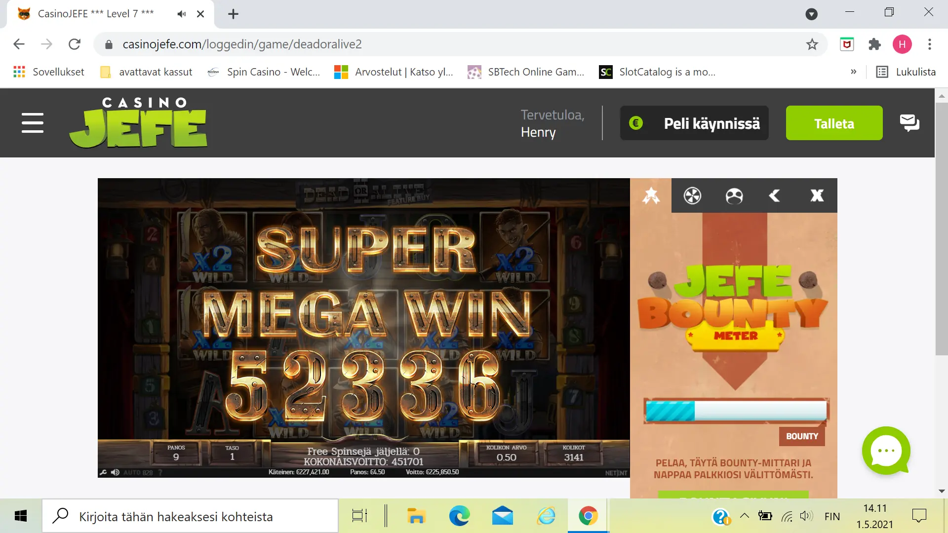Click scrollbar down arrow
The image size is (948, 533).
click(x=941, y=491)
